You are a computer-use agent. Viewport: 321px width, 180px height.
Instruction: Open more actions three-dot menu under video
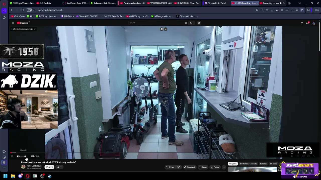[224, 167]
